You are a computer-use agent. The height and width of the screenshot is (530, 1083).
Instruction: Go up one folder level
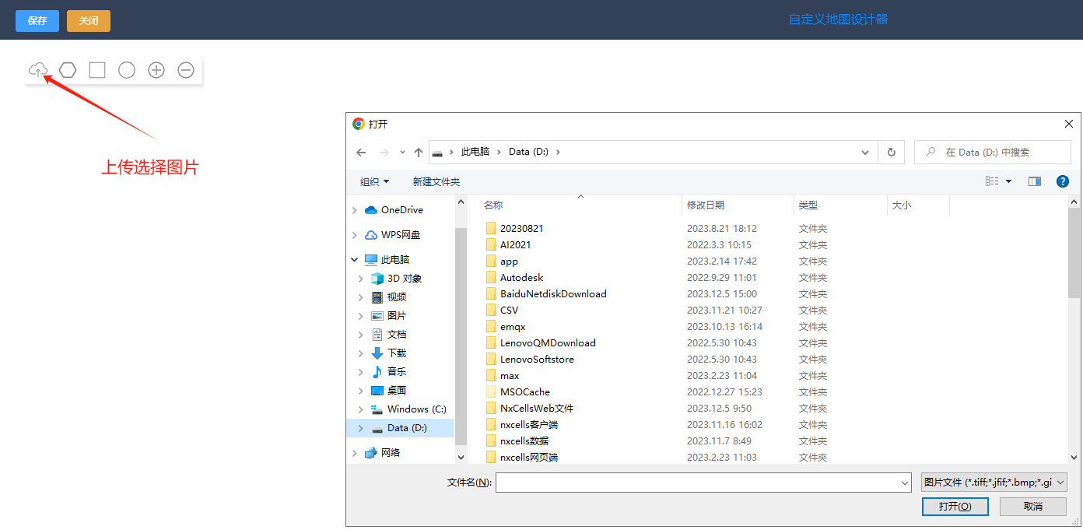(x=419, y=153)
